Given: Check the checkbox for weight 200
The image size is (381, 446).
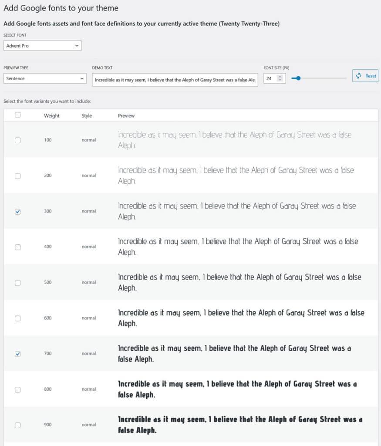Looking at the screenshot, I should click(x=17, y=176).
